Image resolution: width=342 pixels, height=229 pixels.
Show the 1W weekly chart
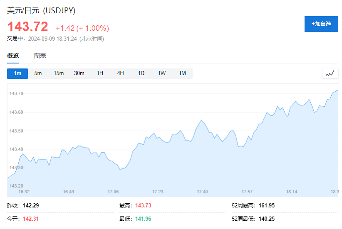161,73
